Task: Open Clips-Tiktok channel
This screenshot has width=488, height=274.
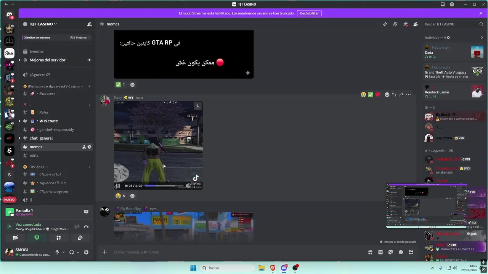Action: pyautogui.click(x=56, y=174)
